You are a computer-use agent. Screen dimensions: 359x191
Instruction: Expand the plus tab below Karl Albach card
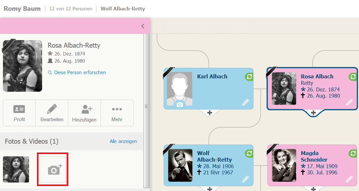point(209,113)
